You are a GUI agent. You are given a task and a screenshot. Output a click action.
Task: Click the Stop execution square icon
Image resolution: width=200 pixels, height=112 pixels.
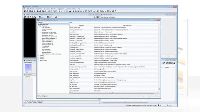83,11
